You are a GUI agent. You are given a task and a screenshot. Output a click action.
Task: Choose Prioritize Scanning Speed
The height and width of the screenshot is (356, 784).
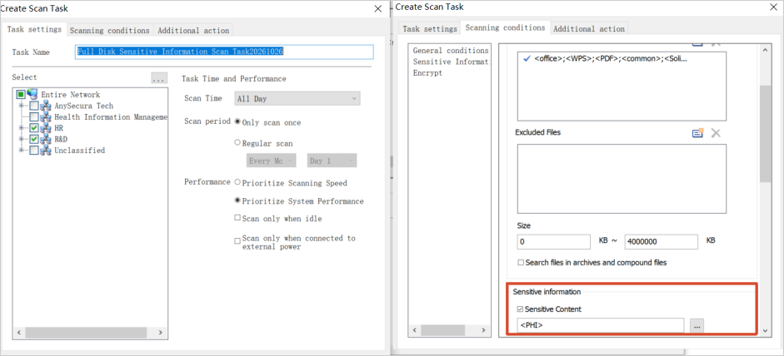click(x=237, y=183)
